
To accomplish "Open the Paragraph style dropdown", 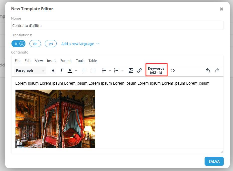I will [x=30, y=70].
